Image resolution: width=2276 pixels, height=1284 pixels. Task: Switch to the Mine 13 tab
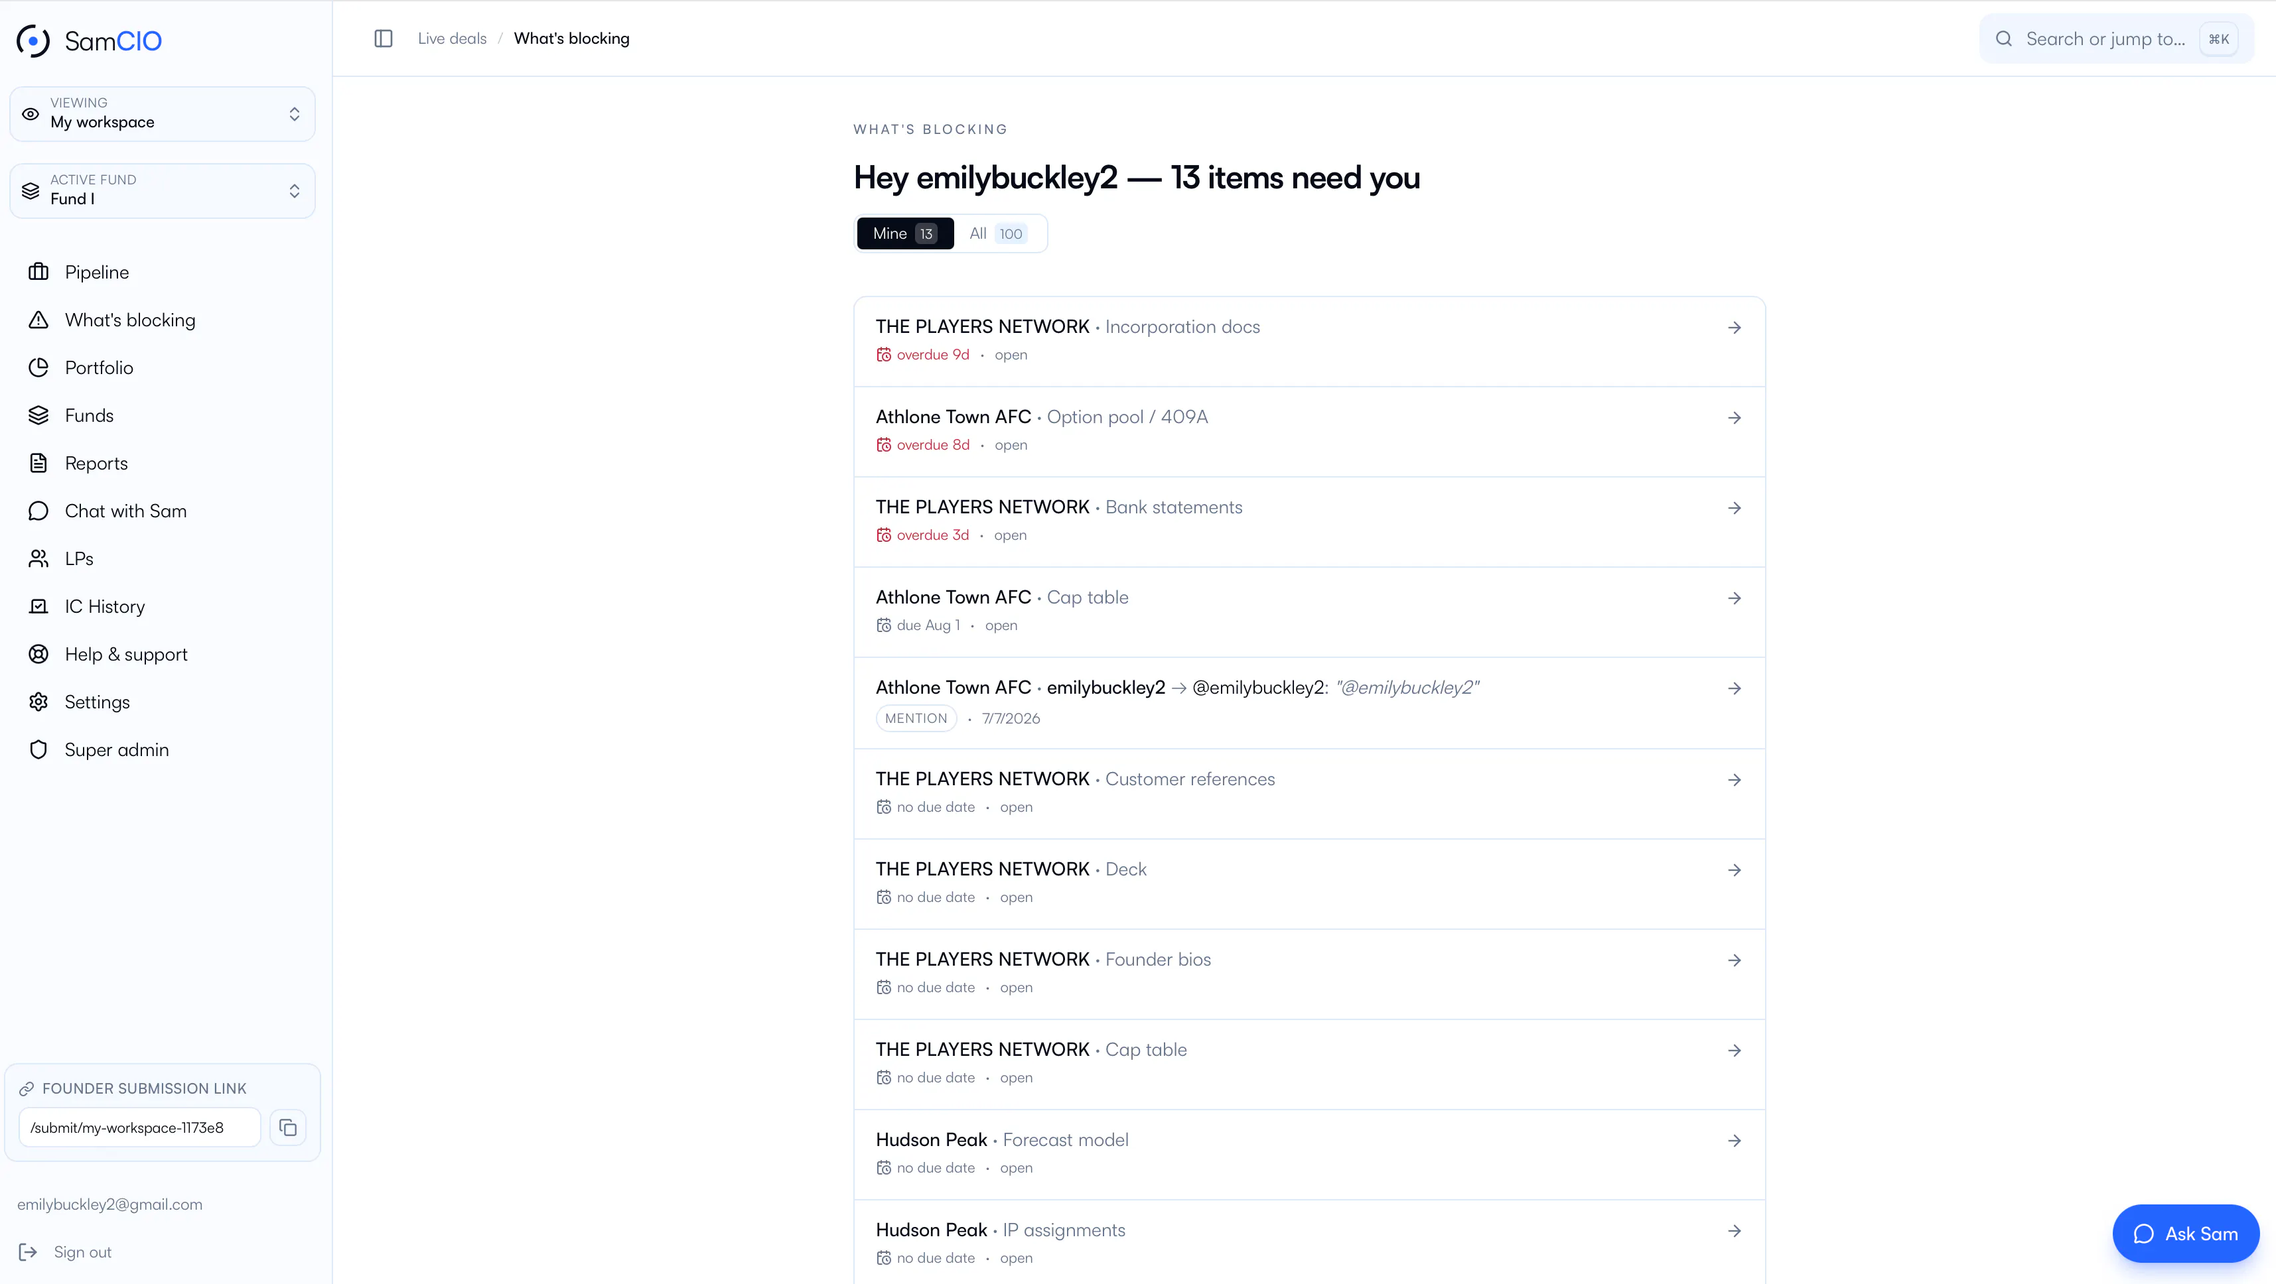[x=904, y=233]
